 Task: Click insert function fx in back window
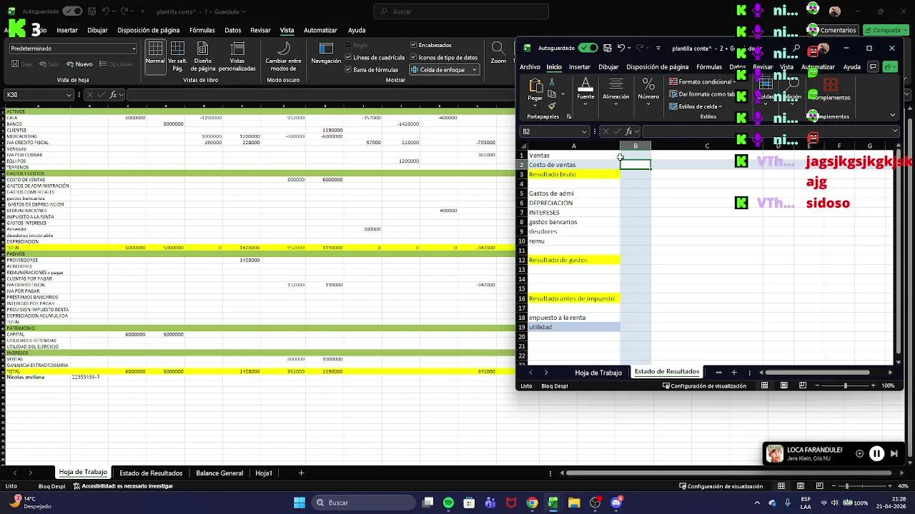click(114, 95)
